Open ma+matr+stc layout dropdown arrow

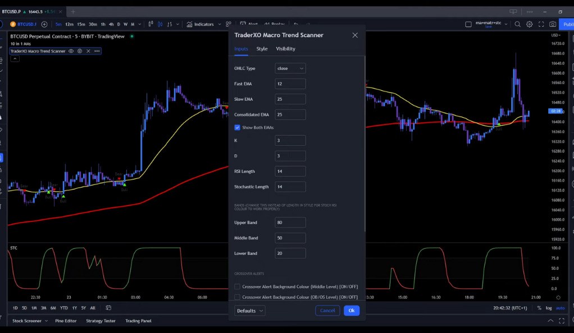pos(506,24)
